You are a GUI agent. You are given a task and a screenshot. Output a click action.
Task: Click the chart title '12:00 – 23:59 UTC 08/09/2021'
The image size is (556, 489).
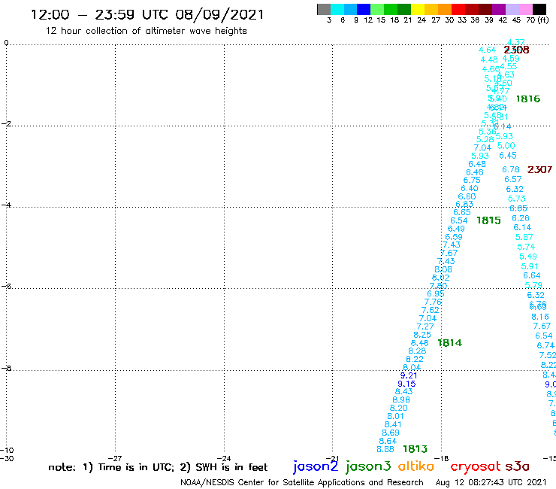tap(147, 15)
